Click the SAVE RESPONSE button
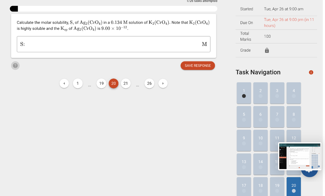Viewport: 325px width, 196px height. tap(198, 66)
